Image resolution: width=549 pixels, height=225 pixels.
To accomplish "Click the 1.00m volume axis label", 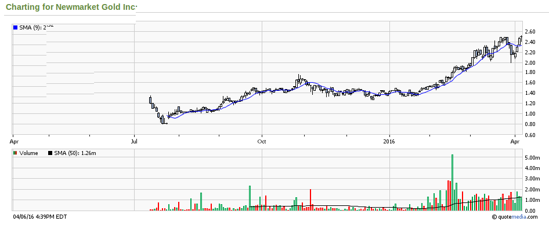I will click(x=532, y=200).
